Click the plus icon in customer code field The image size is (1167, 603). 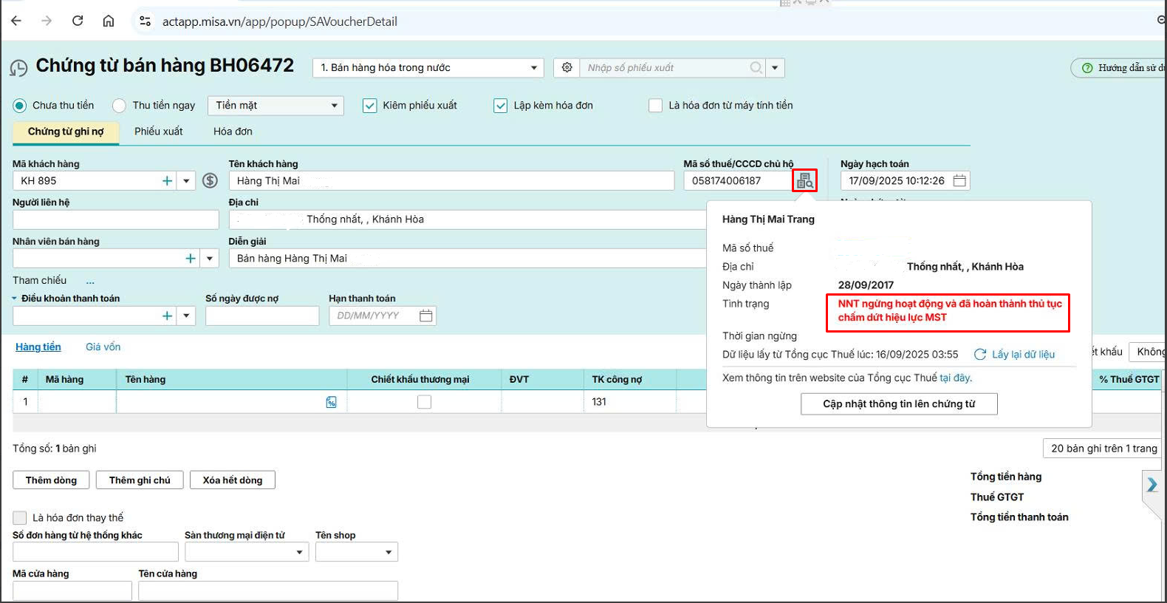(x=167, y=180)
